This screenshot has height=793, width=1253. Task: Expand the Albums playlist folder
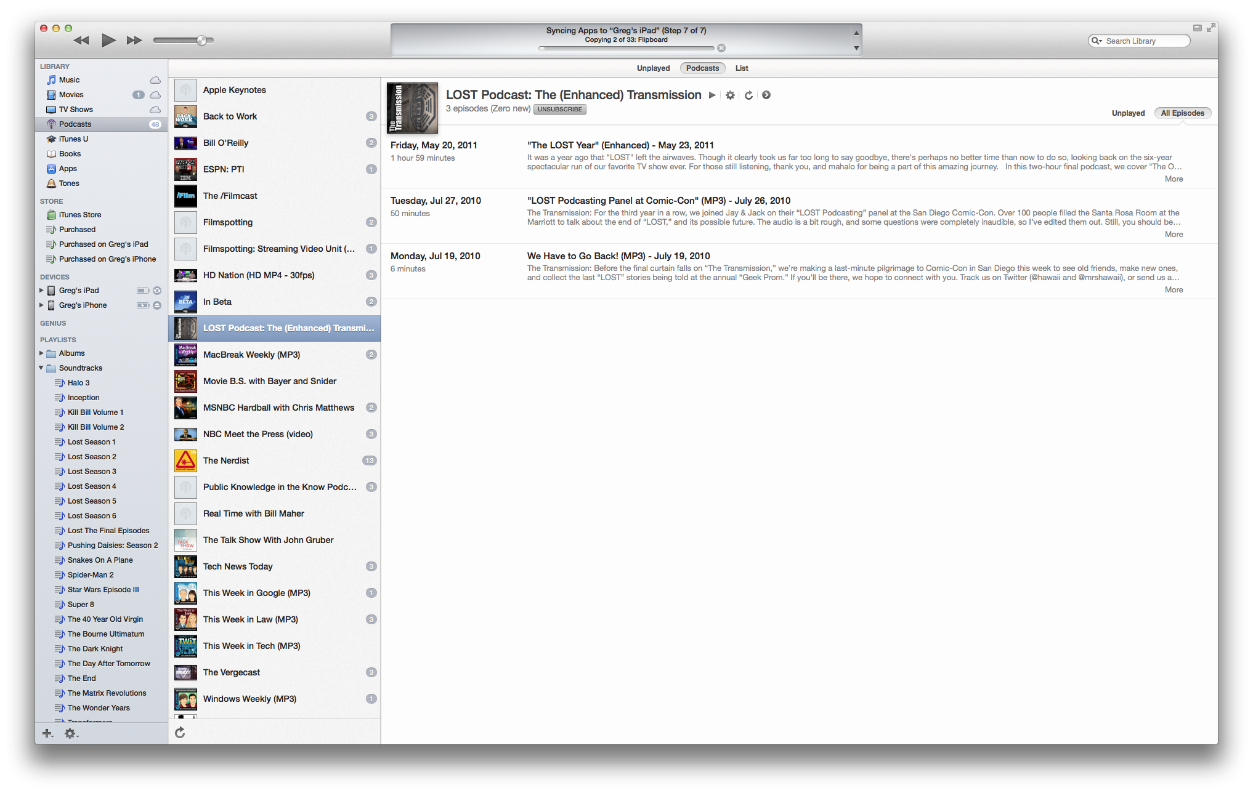[41, 353]
